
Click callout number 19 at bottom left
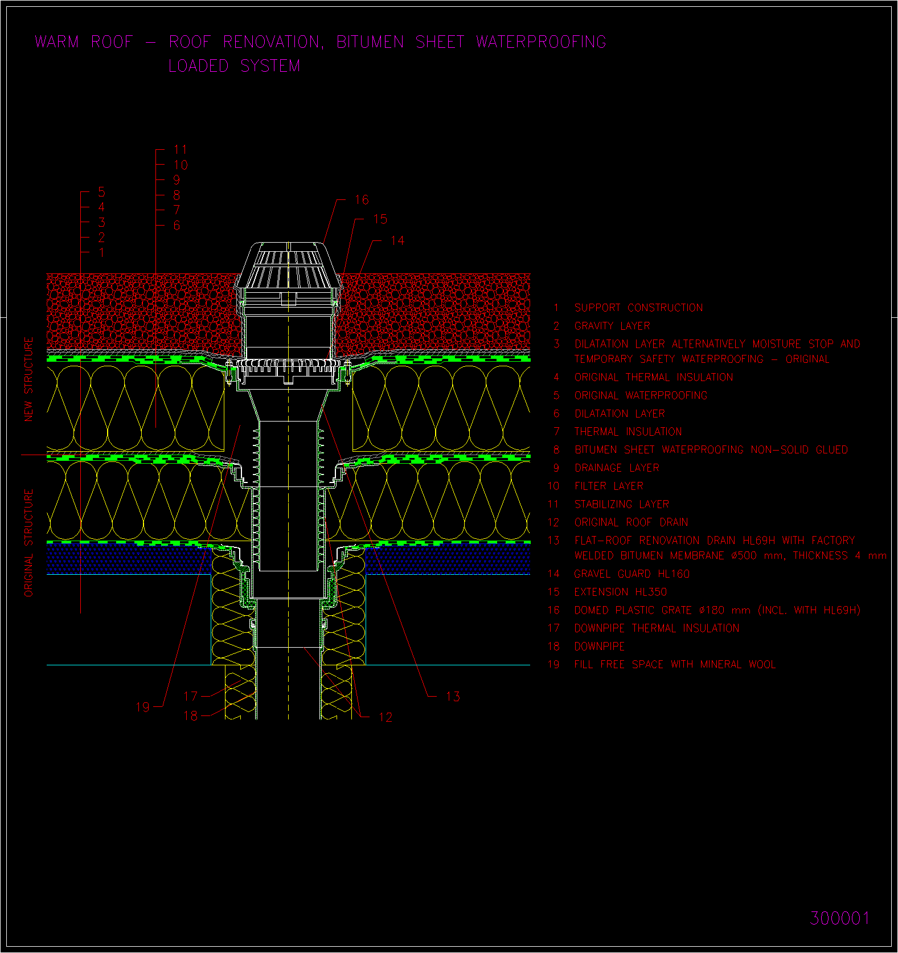coord(142,707)
